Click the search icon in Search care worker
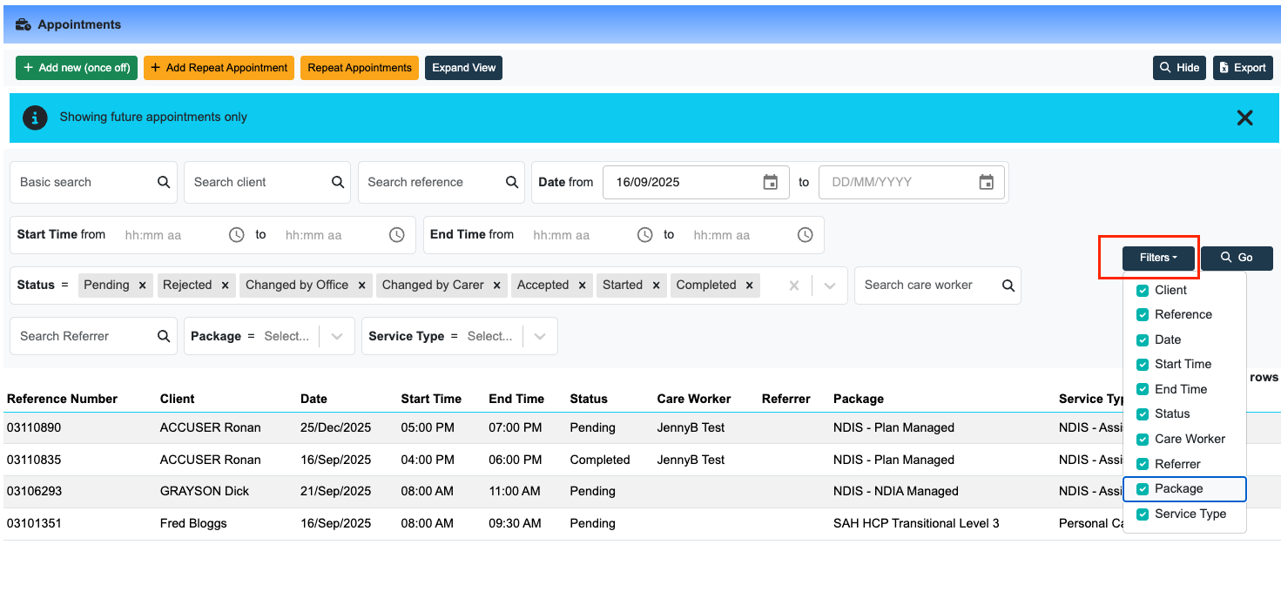Viewport: 1281px width, 605px height. point(1008,286)
